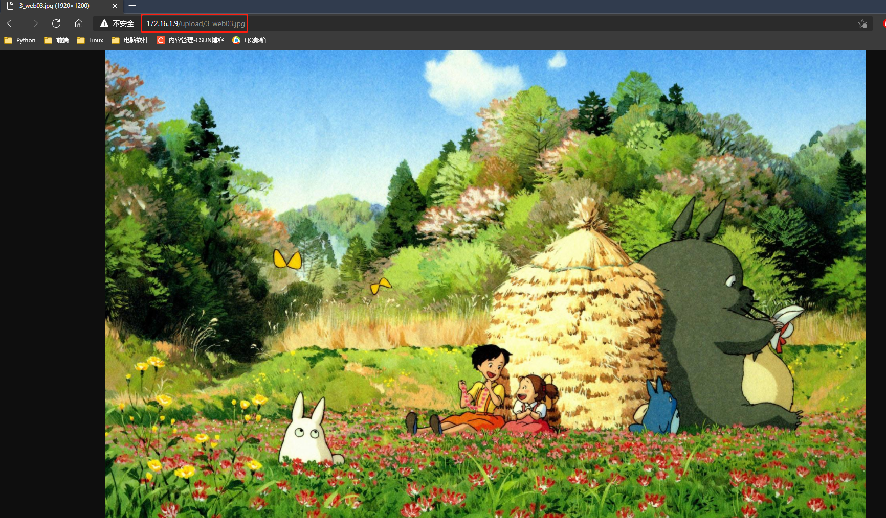886x518 pixels.
Task: Open a new browser tab
Action: click(x=132, y=6)
